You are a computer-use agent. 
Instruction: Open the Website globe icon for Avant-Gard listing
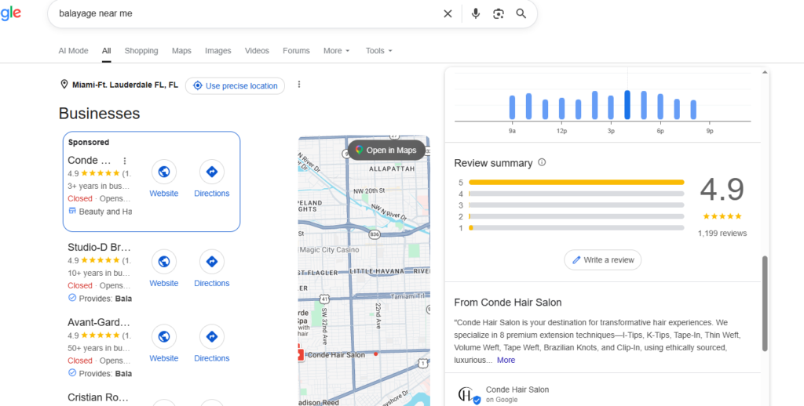coord(164,337)
